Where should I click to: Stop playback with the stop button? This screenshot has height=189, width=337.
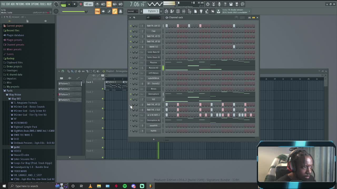coord(75,4)
